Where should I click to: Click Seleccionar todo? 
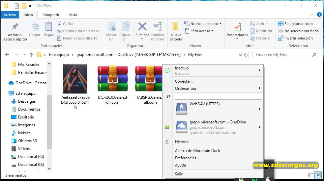pyautogui.click(x=295, y=24)
